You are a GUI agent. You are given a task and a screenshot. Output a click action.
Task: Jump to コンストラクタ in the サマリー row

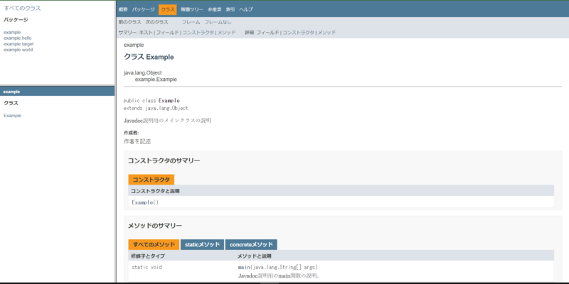pyautogui.click(x=197, y=33)
